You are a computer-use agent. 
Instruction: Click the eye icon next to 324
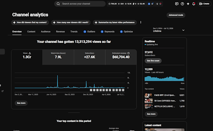click(119, 4)
